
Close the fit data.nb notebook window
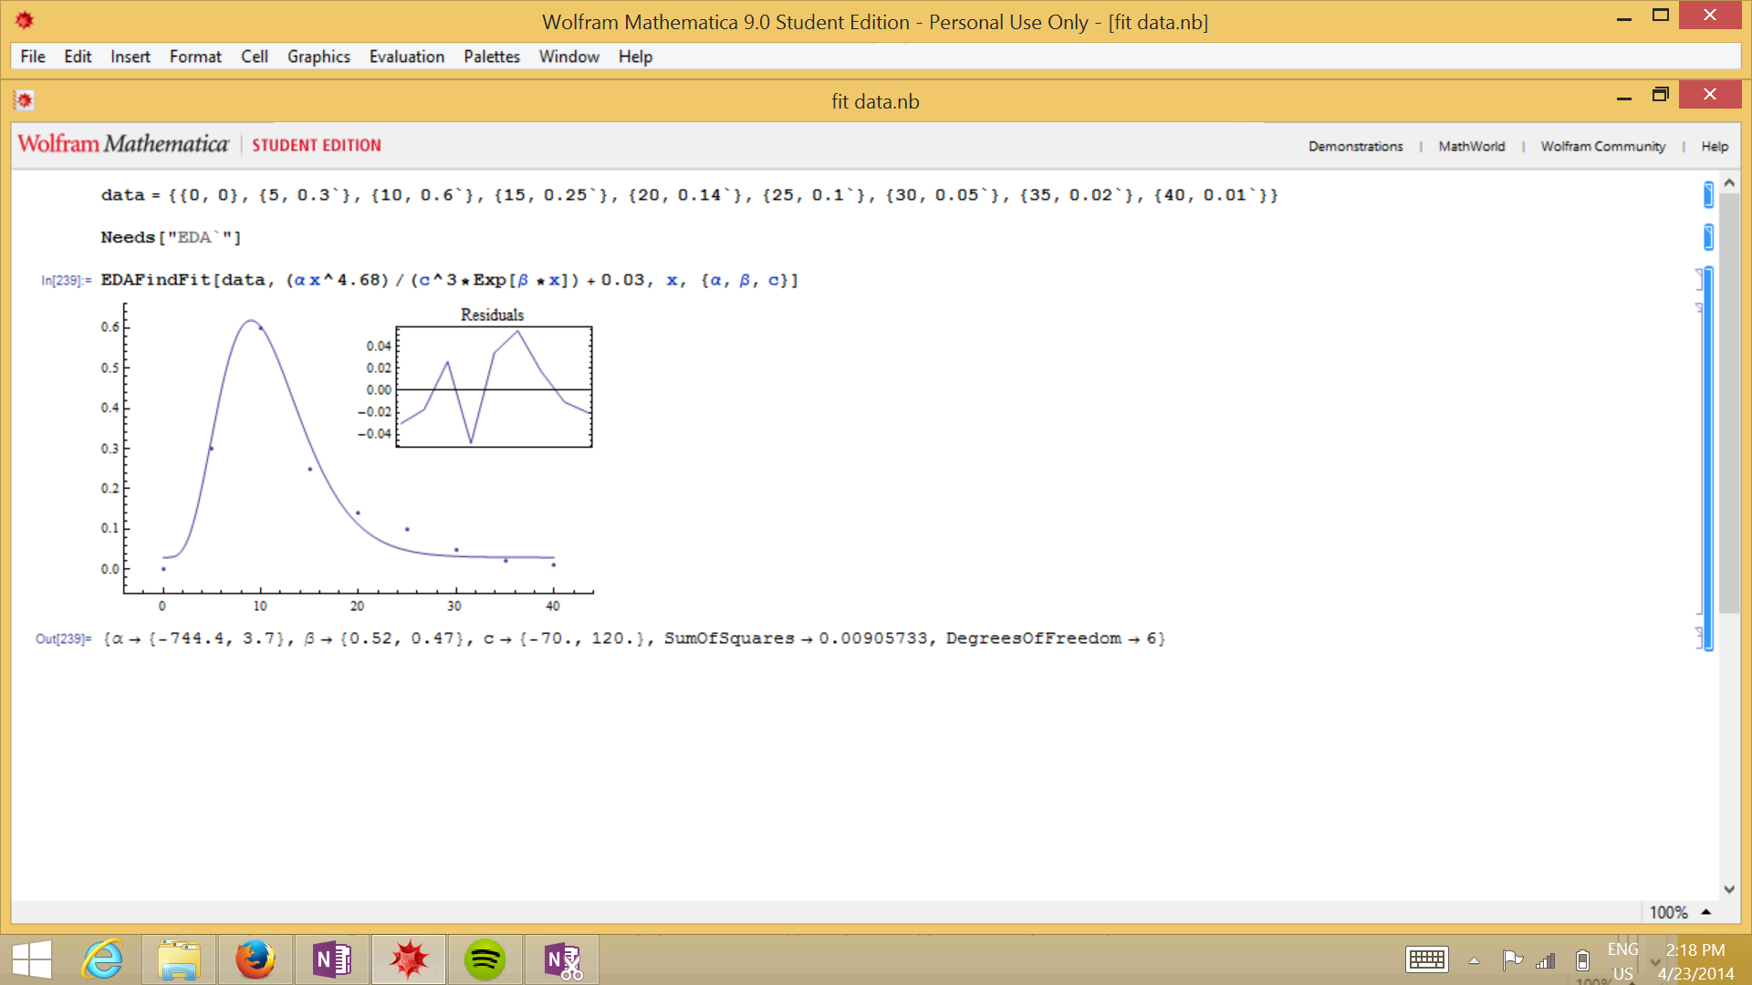coord(1710,94)
